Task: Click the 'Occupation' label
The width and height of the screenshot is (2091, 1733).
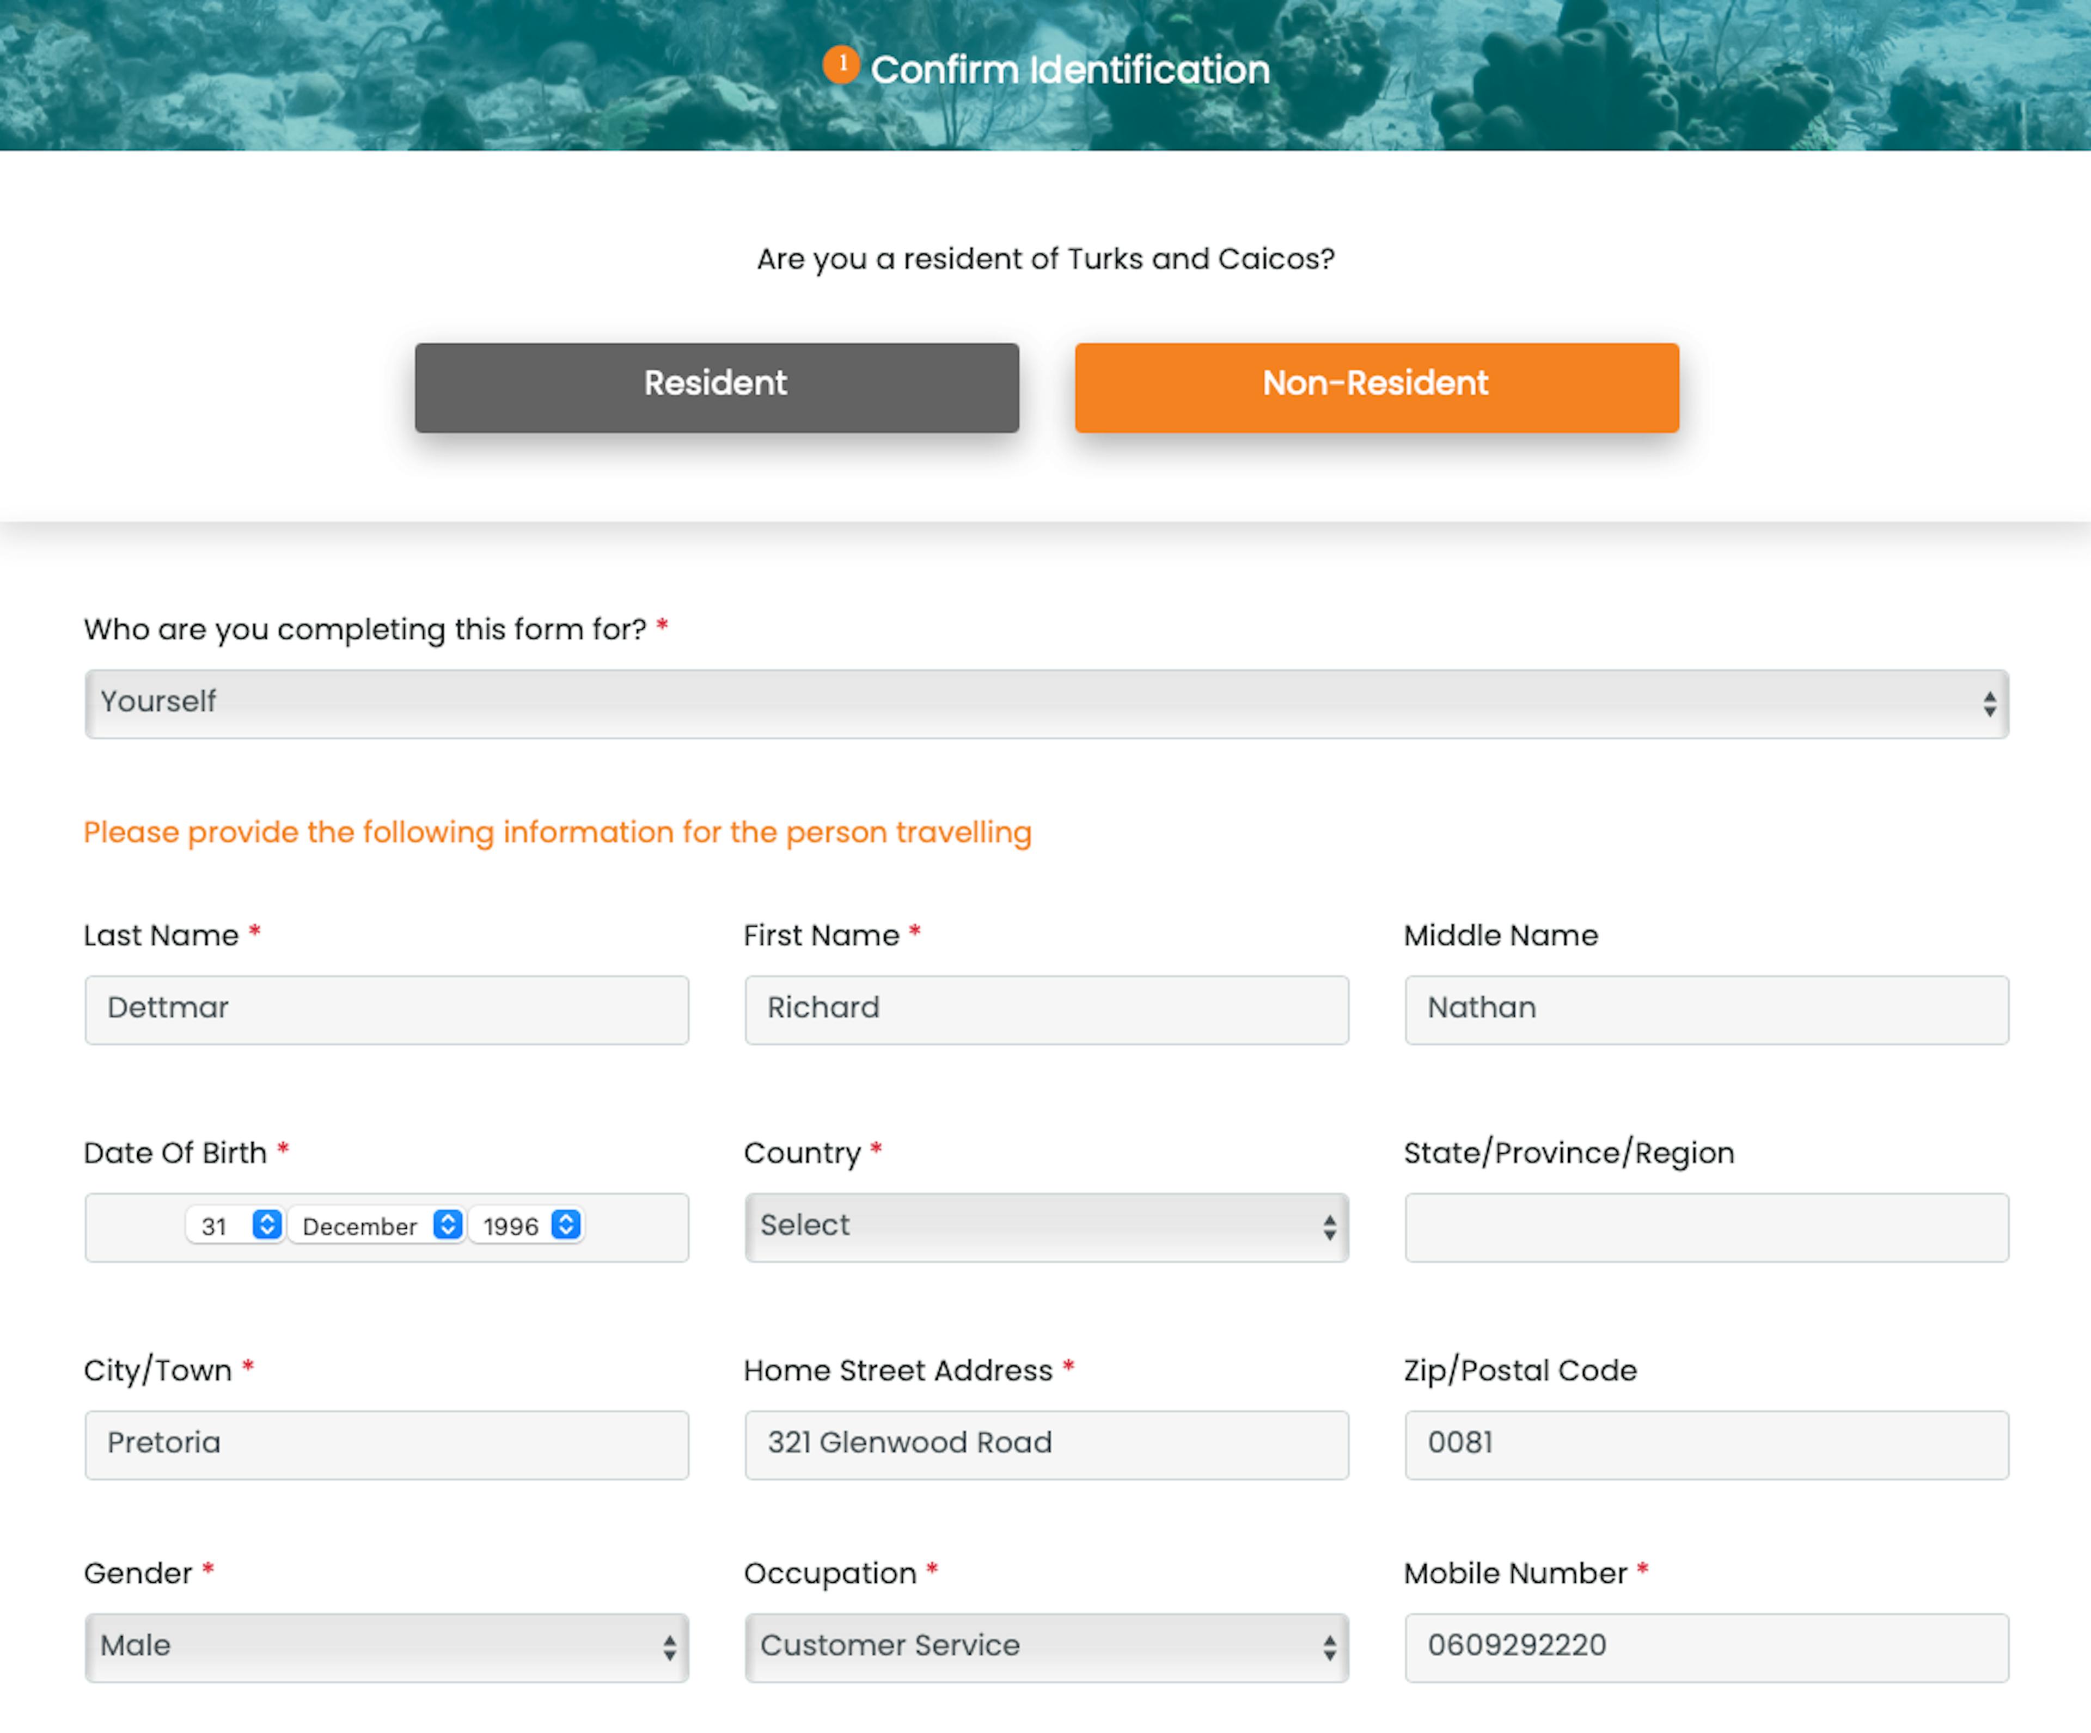Action: [x=829, y=1573]
